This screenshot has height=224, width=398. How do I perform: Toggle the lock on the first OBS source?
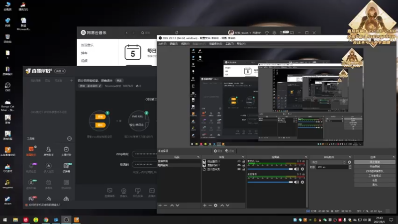click(244, 161)
